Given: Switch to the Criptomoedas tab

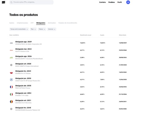Looking at the screenshot, I should (x=22, y=23).
